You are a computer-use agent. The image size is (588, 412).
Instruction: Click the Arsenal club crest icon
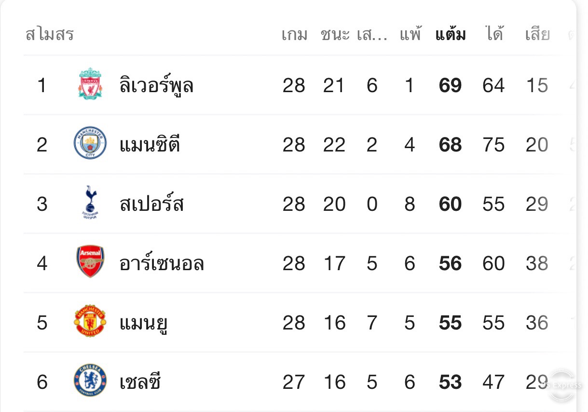[90, 262]
